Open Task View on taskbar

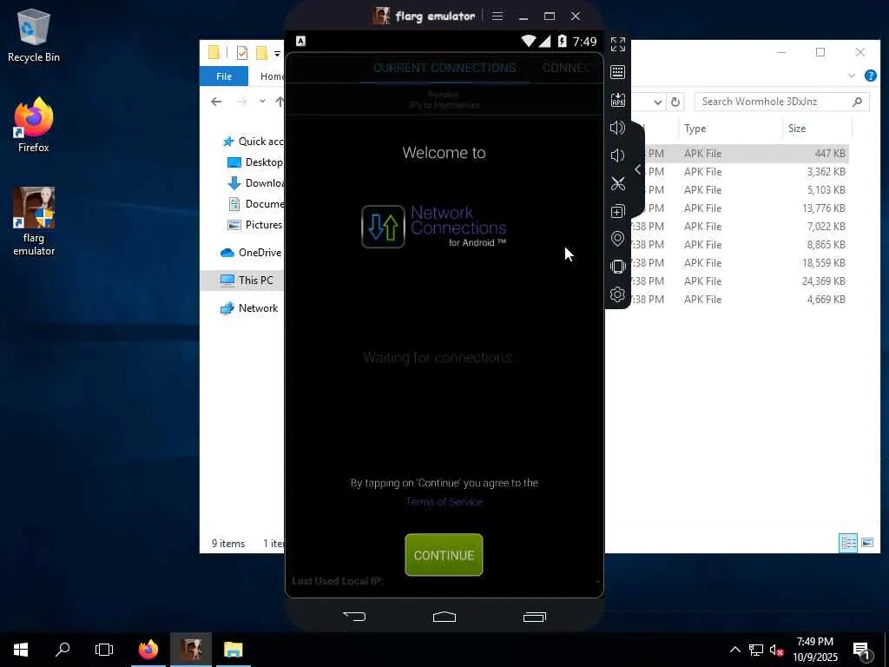(104, 650)
